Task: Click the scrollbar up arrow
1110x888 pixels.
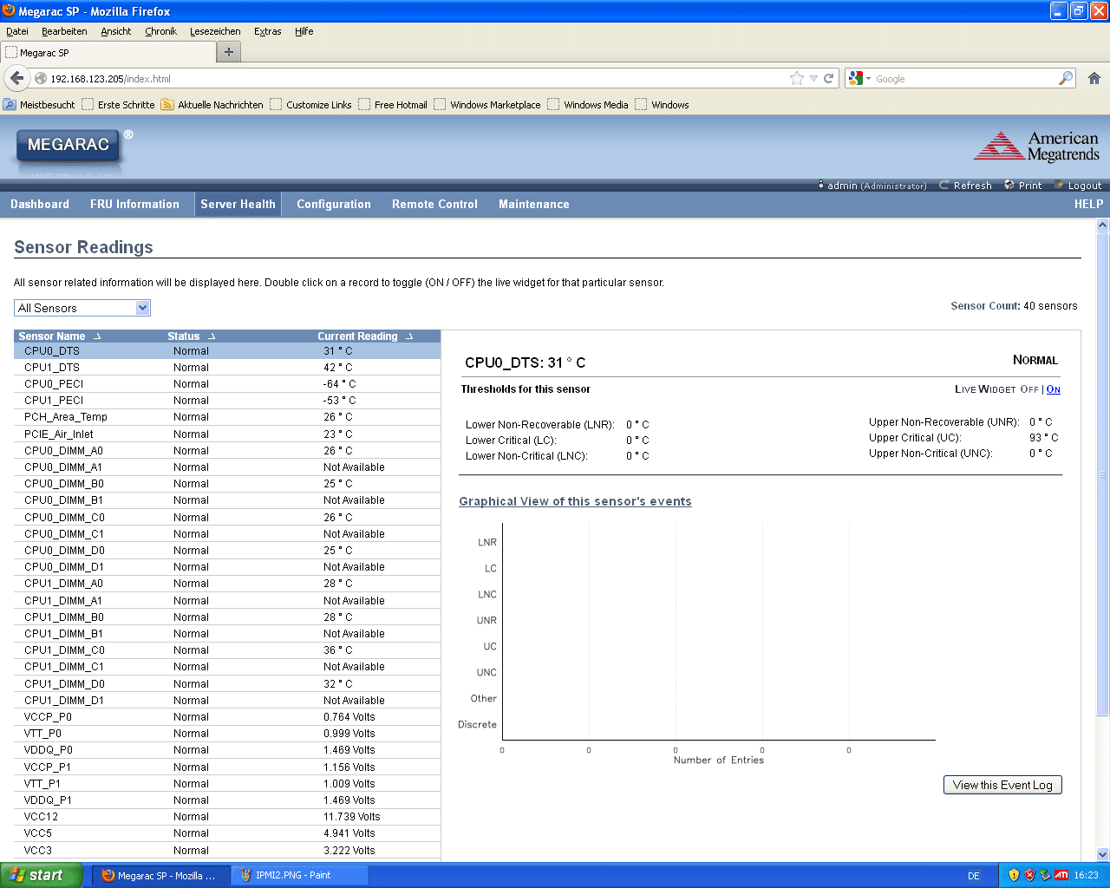Action: [x=1103, y=225]
